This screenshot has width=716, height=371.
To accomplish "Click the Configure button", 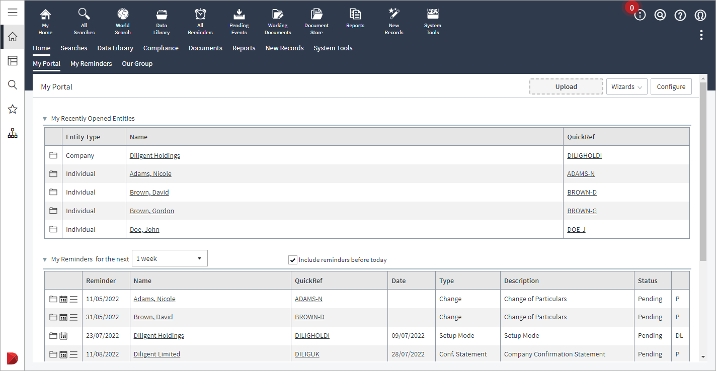I will coord(671,86).
